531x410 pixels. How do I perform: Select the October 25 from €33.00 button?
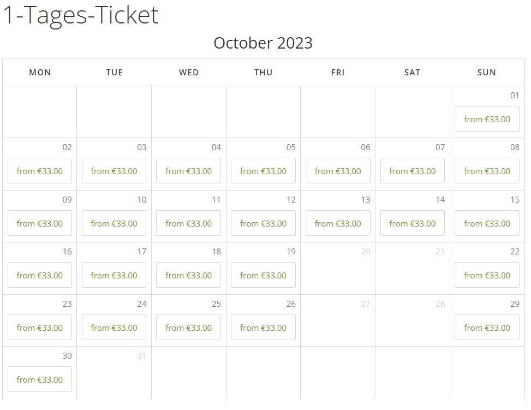pyautogui.click(x=189, y=328)
